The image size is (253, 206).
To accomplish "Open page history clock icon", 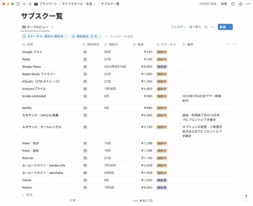I will (x=233, y=4).
